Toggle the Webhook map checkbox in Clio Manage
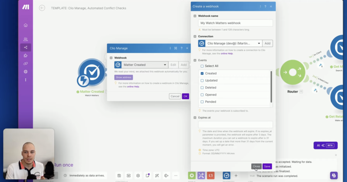Screen dimensions: 347x182 tap(111, 58)
